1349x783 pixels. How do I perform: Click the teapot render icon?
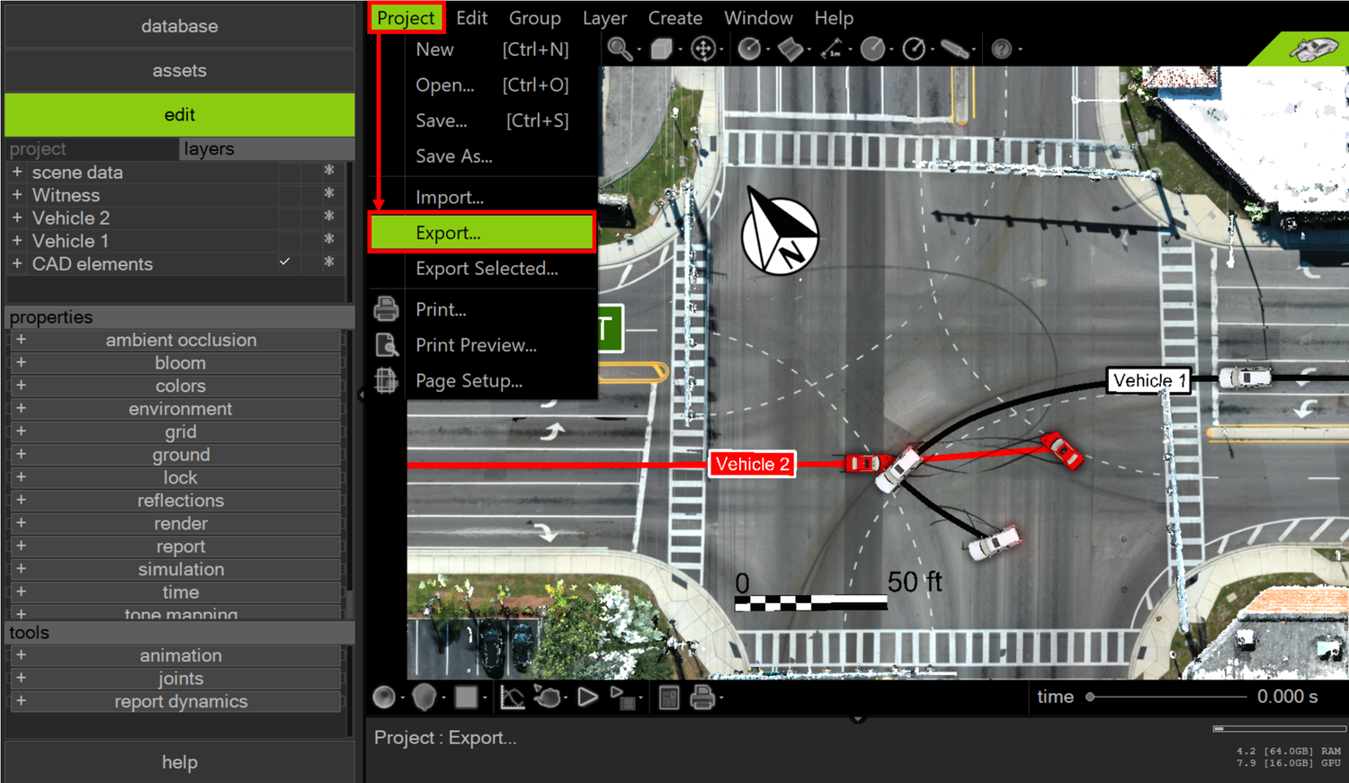click(x=546, y=698)
